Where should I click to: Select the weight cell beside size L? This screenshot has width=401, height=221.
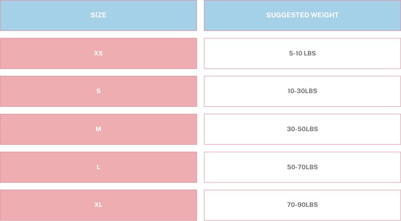coord(302,167)
